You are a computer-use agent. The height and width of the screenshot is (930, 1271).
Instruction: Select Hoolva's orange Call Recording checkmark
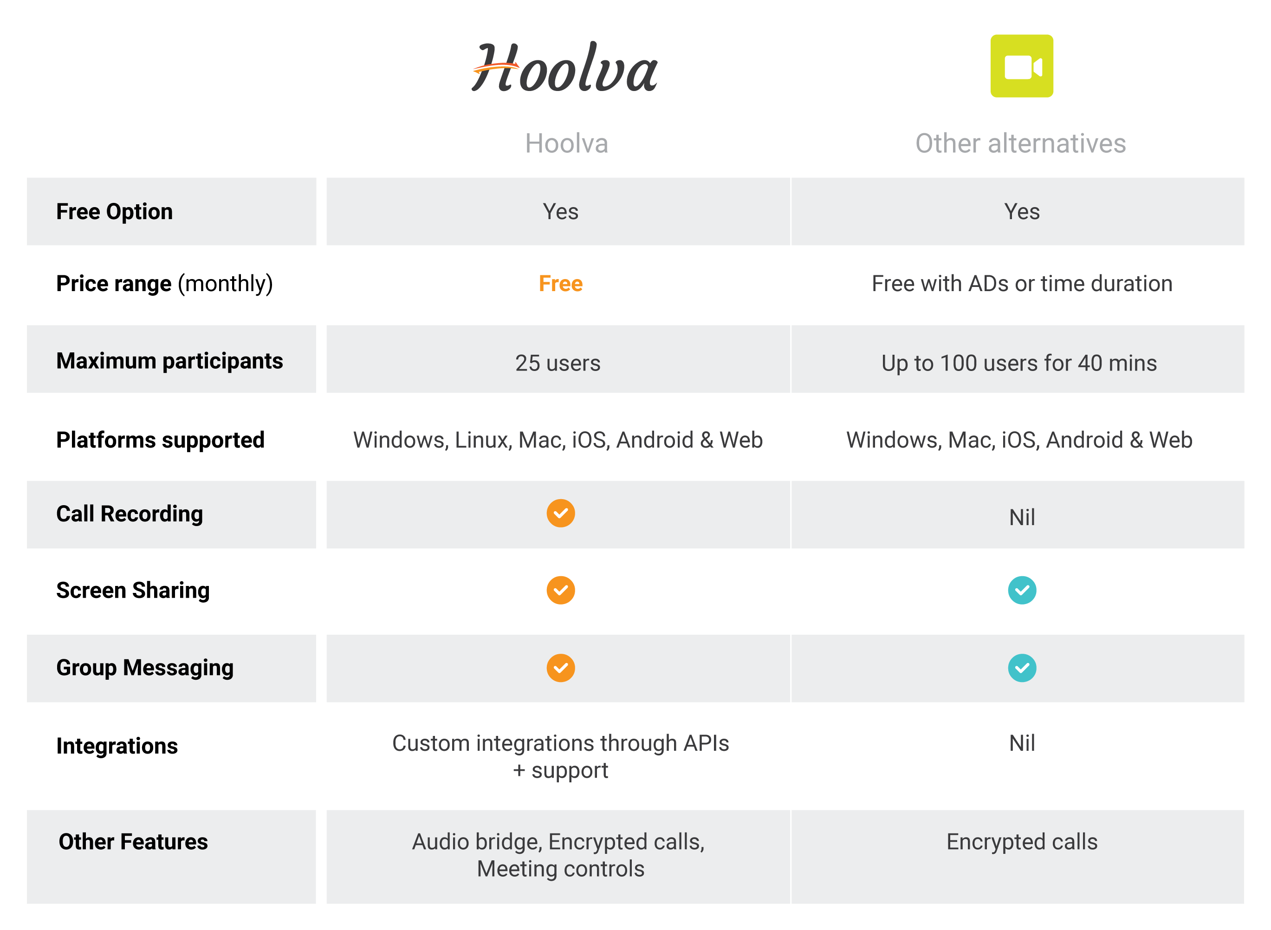[561, 513]
